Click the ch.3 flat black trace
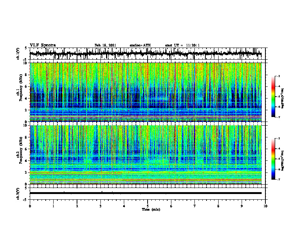 click(x=146, y=193)
